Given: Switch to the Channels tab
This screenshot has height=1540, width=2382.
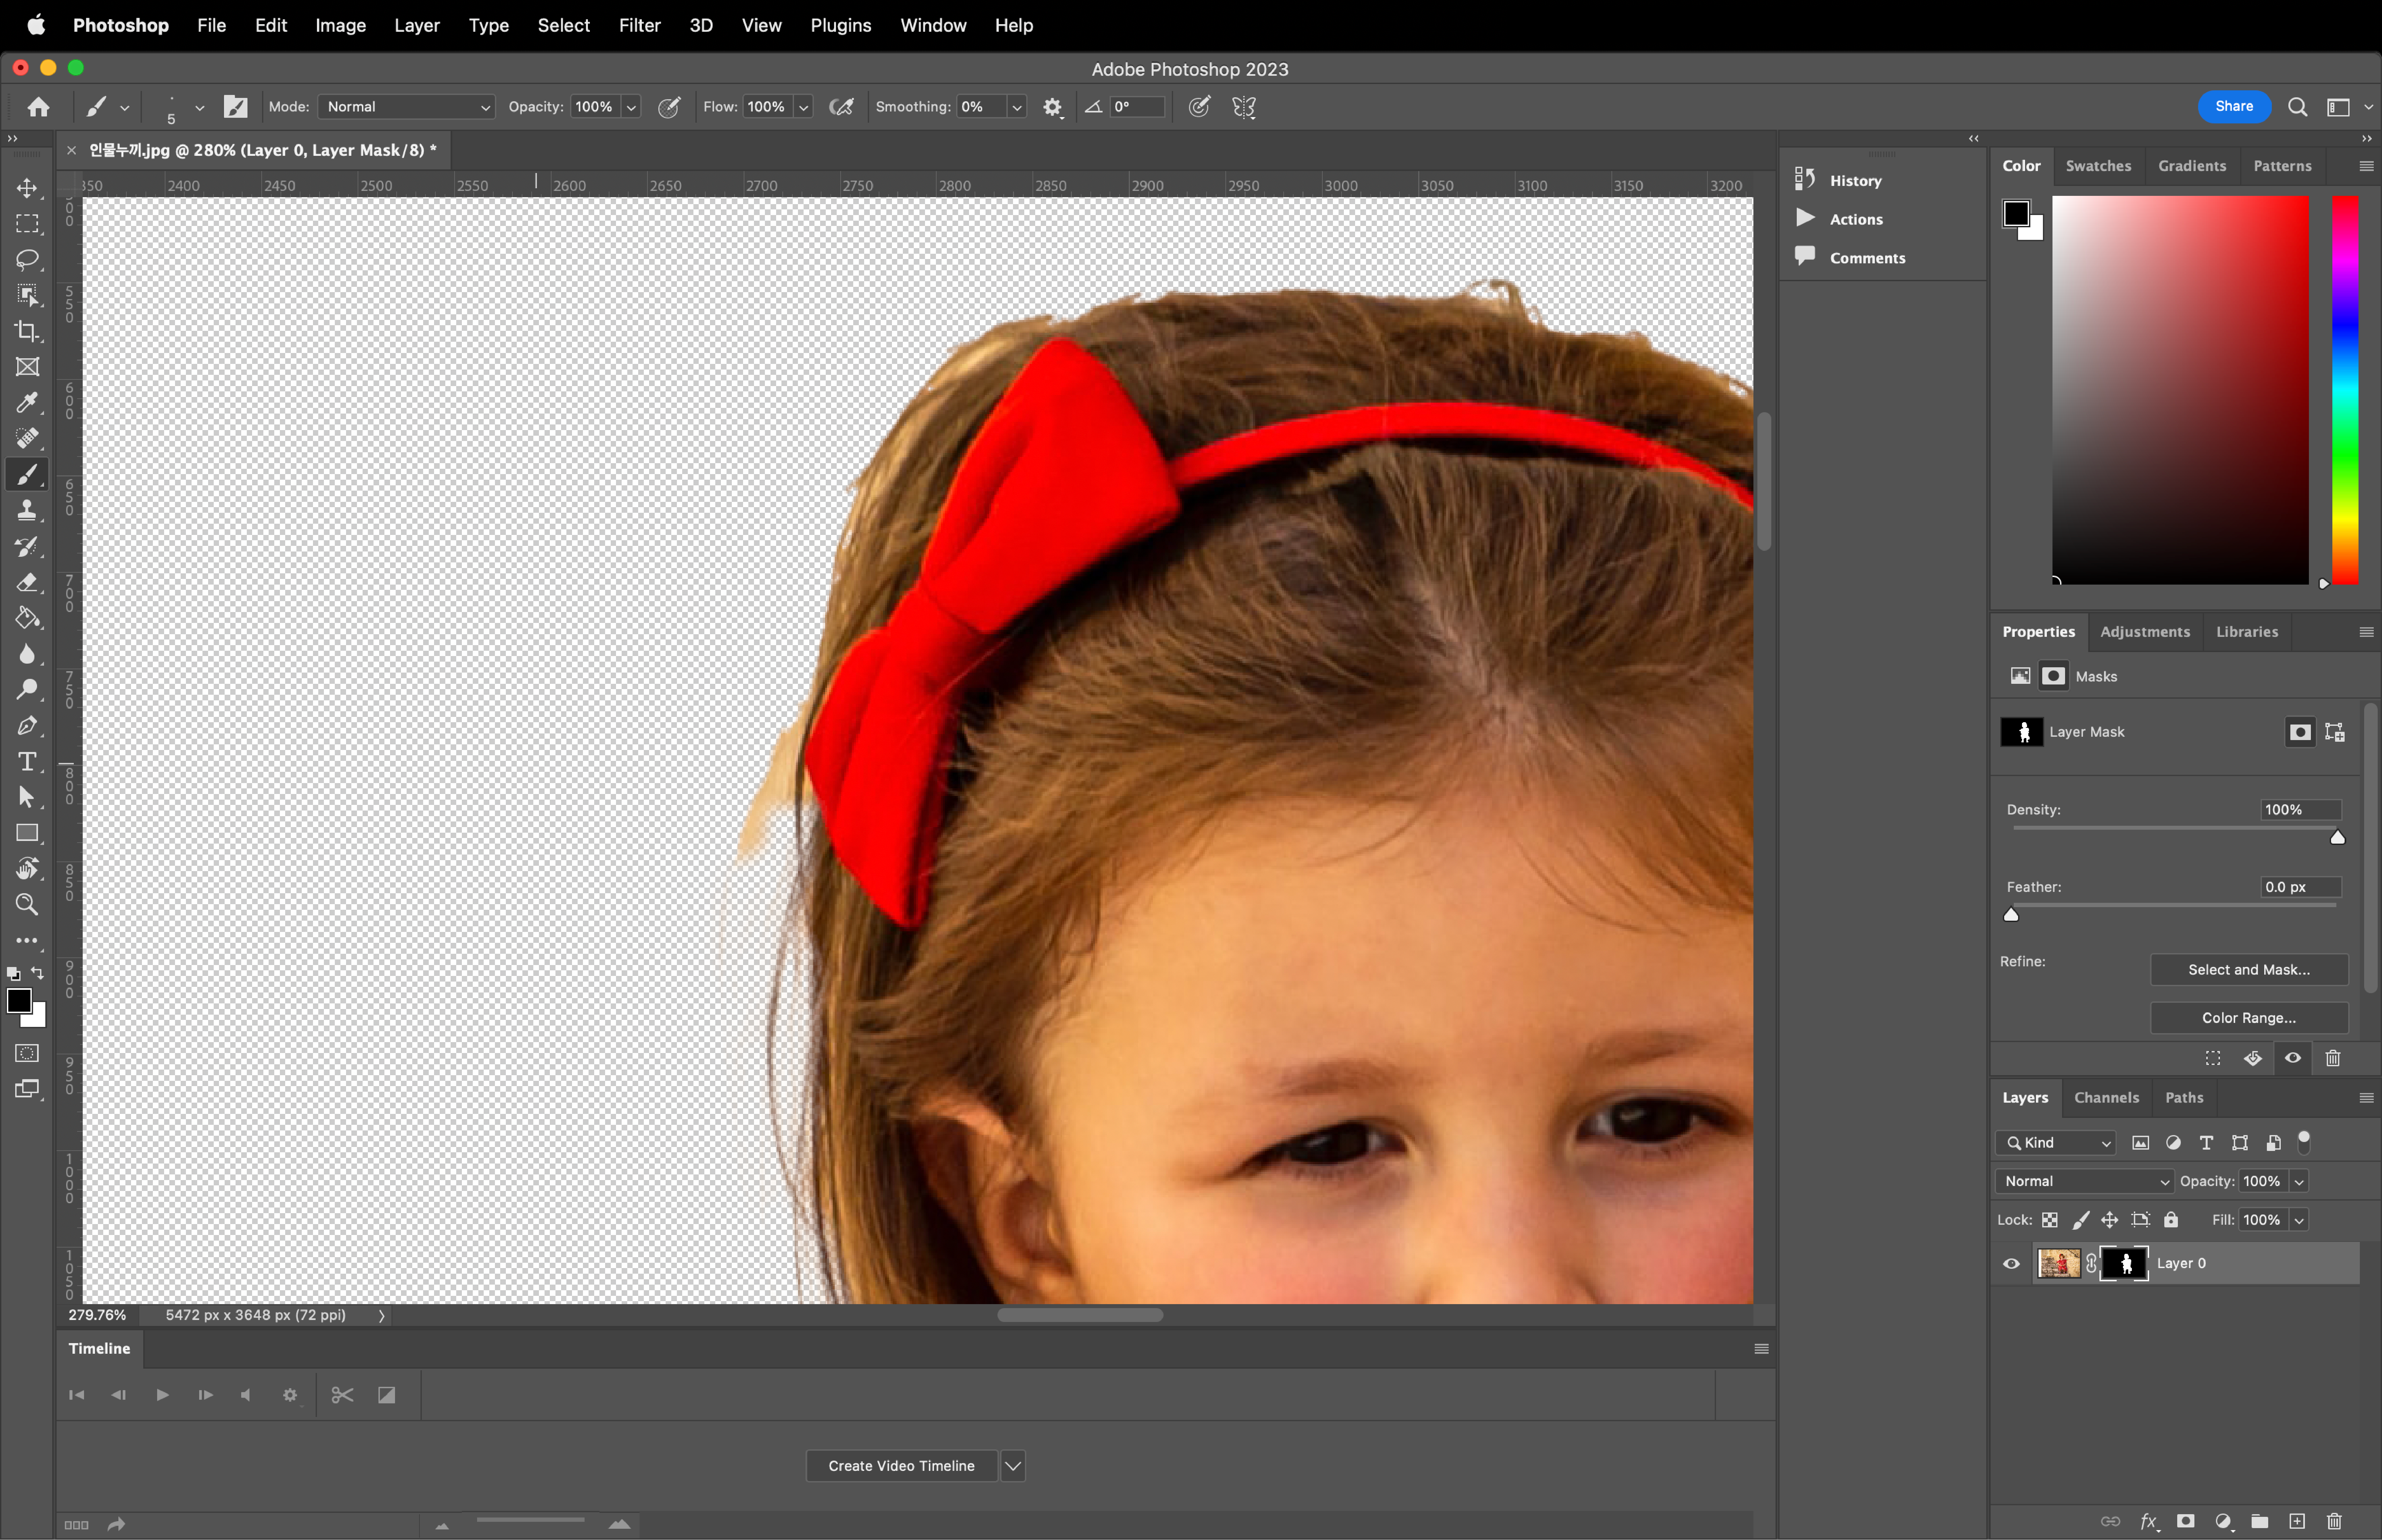Looking at the screenshot, I should pos(2106,1098).
